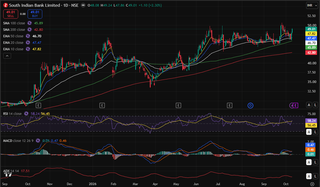Open chart settings gear at bottom right
Viewport: 320px width, 187px height.
[312, 184]
